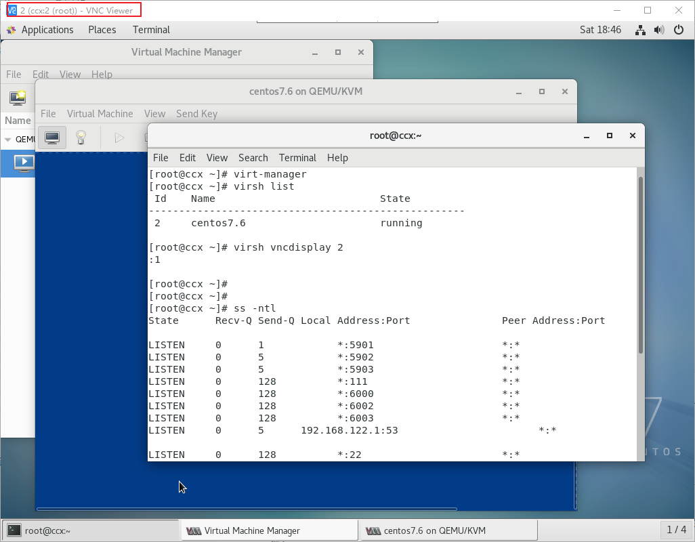
Task: Open the Places menu on the top panel
Action: point(102,30)
